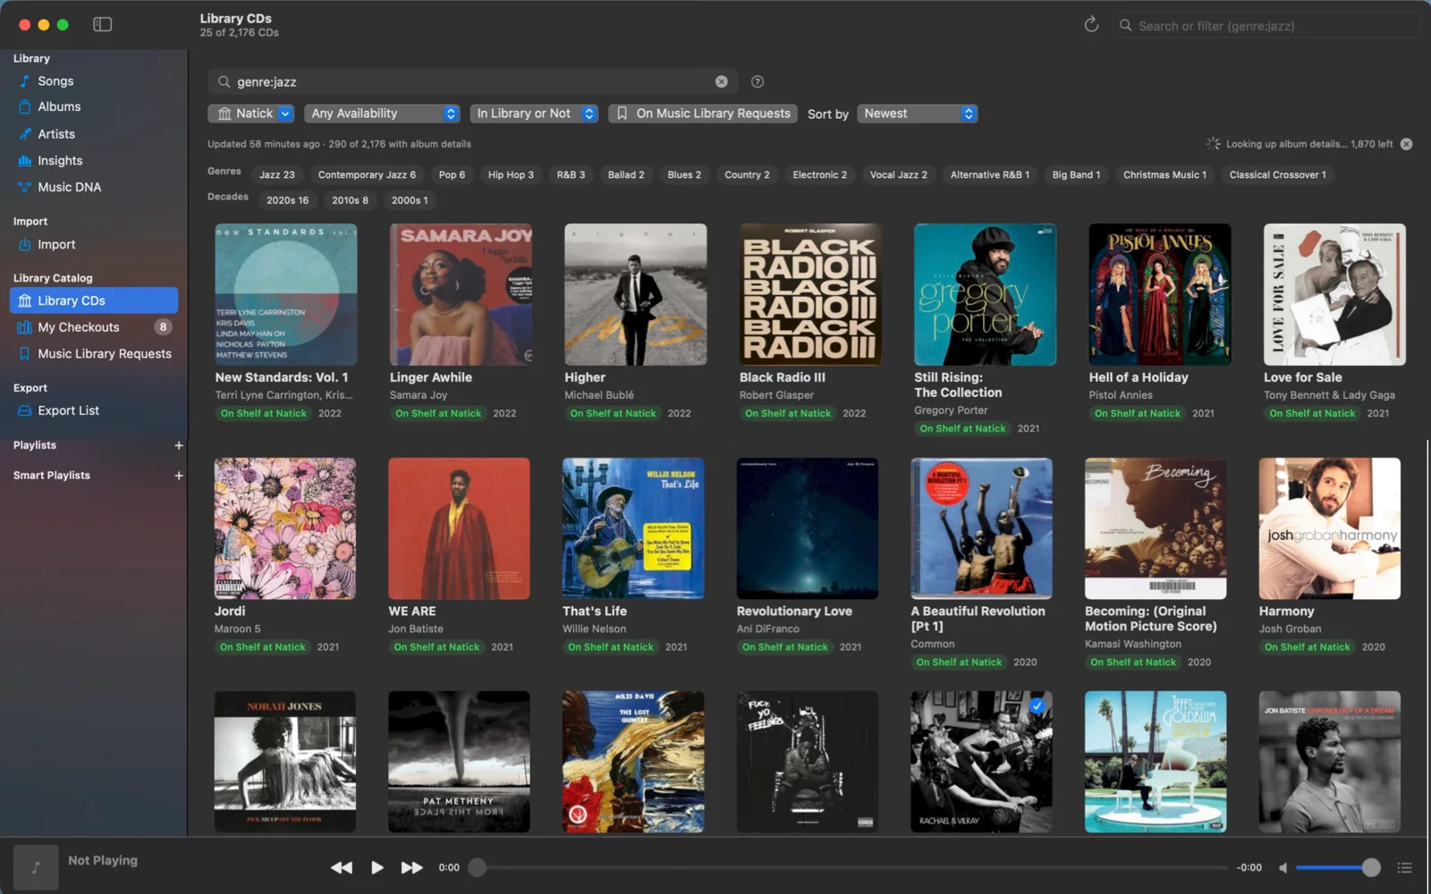Click the Revolutionary Love album title
This screenshot has width=1431, height=894.
tap(794, 611)
